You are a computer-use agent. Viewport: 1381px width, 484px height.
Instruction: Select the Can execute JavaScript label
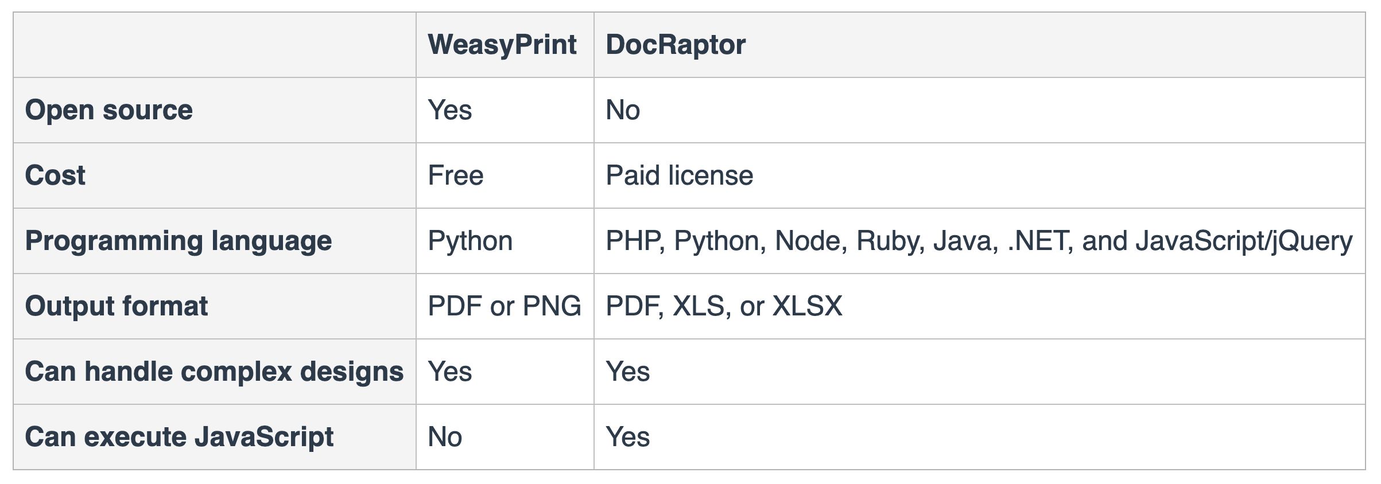point(179,437)
